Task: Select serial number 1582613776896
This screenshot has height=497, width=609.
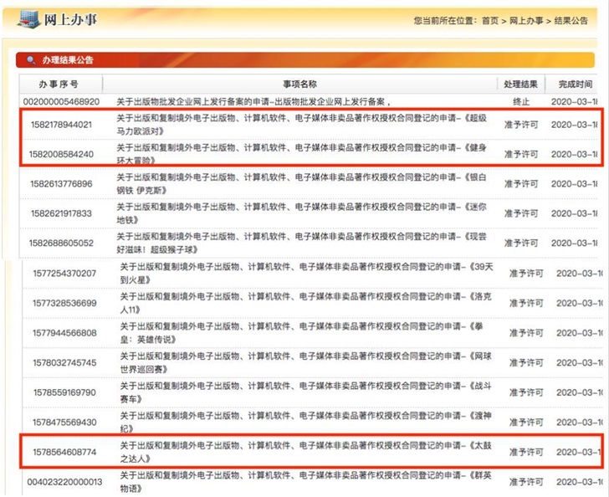Action: coord(61,184)
